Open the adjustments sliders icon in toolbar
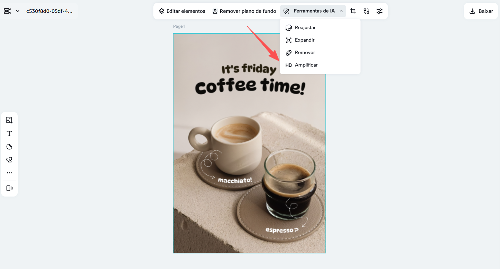This screenshot has width=500, height=269. tap(380, 11)
